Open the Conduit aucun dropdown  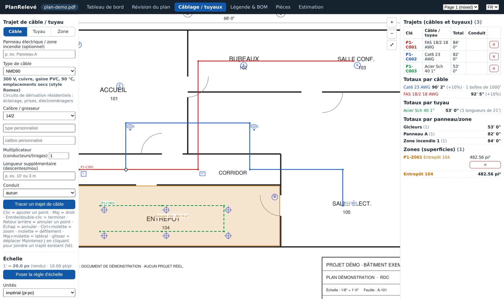tap(39, 193)
